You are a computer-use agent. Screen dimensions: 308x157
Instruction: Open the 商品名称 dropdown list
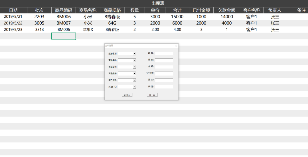(135, 67)
